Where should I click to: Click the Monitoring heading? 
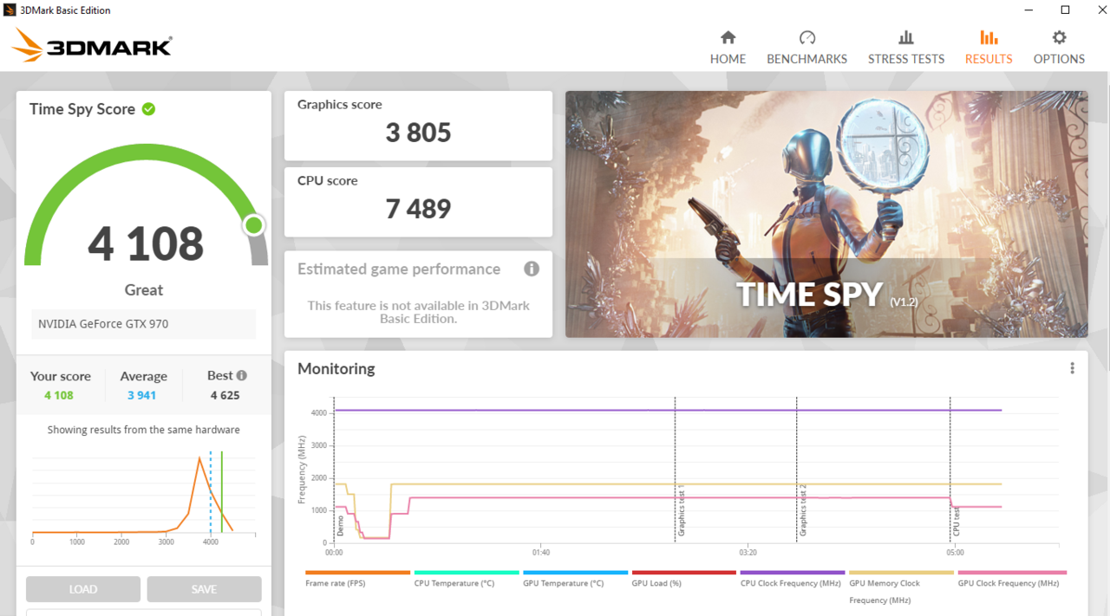tap(336, 369)
